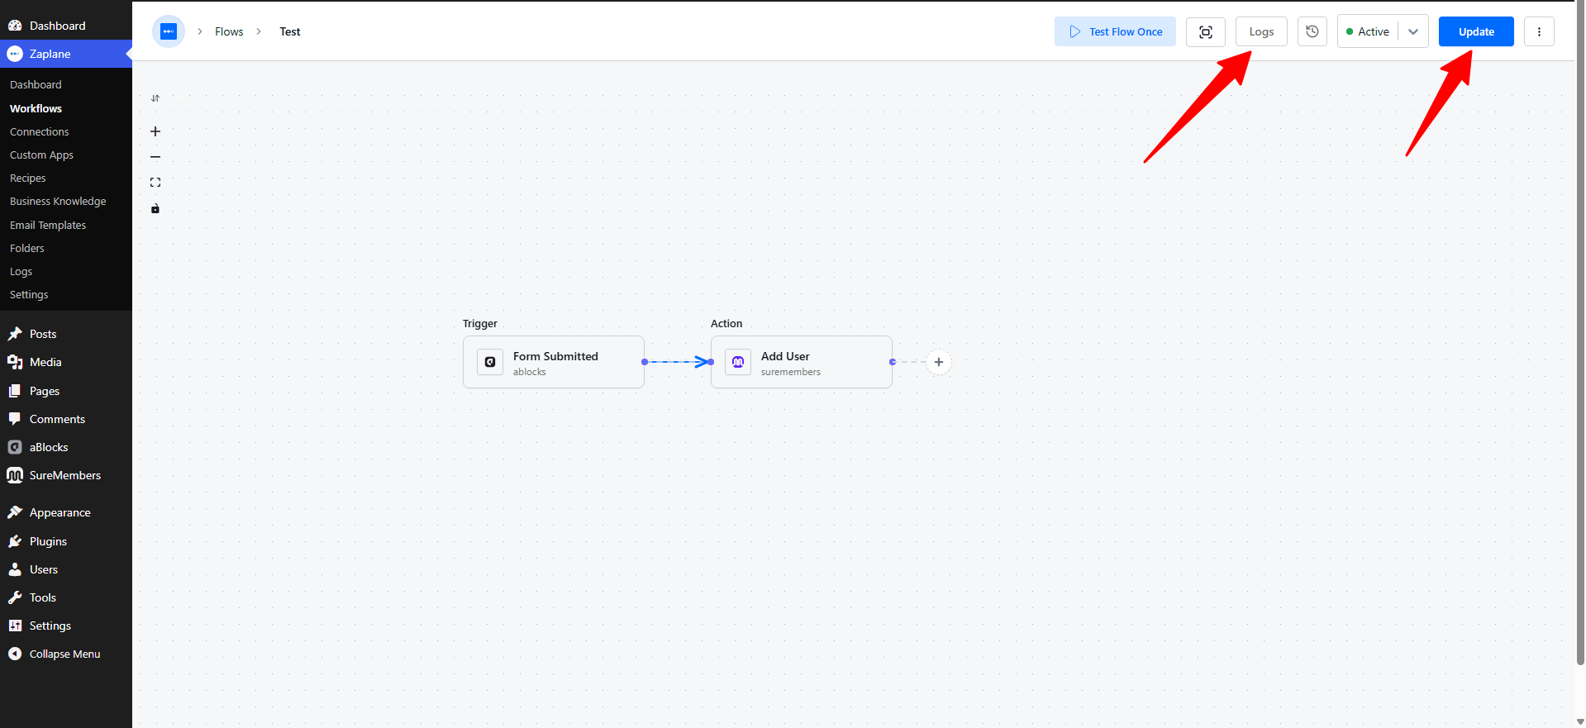
Task: Toggle the canvas lock icon
Action: (155, 208)
